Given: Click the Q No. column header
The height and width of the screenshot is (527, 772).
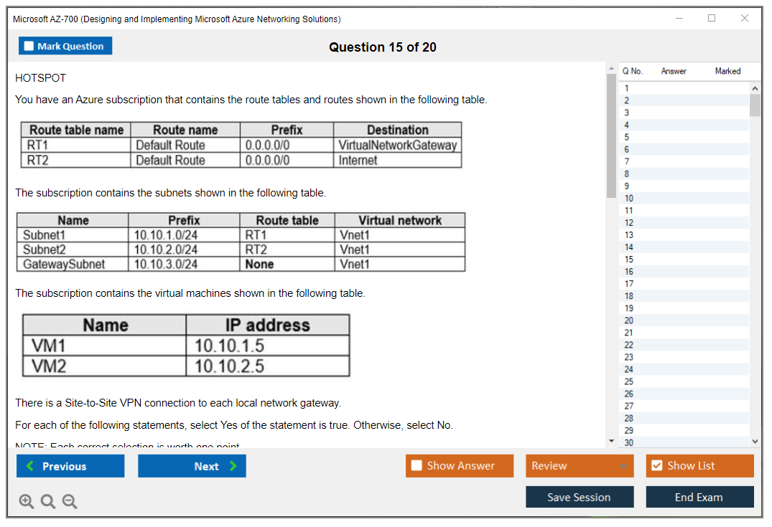Looking at the screenshot, I should tap(633, 71).
